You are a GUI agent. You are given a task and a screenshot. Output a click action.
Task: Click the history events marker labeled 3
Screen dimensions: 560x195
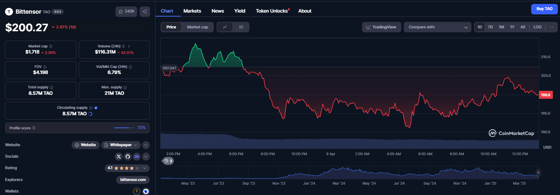[x=168, y=161]
